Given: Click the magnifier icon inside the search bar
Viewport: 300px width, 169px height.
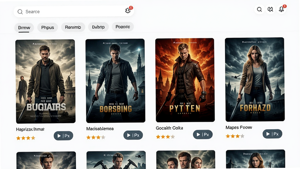Looking at the screenshot, I should tap(20, 12).
